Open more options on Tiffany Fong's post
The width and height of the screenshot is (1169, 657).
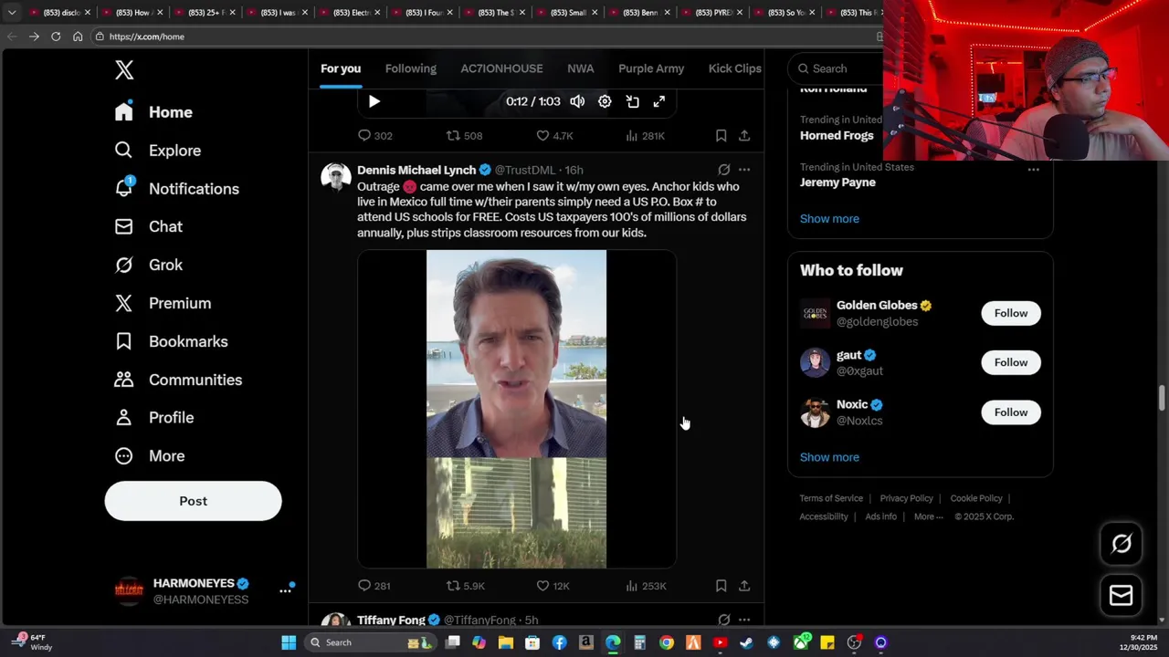[x=744, y=620]
